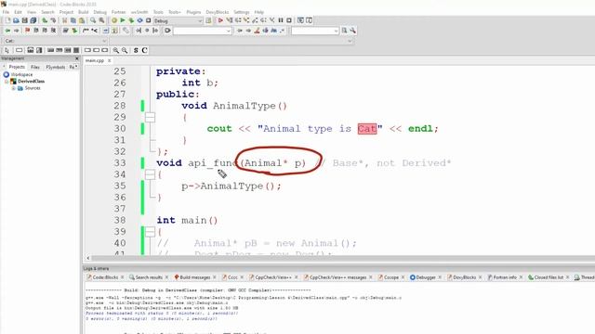
Task: Open the File menu
Action: coord(6,12)
